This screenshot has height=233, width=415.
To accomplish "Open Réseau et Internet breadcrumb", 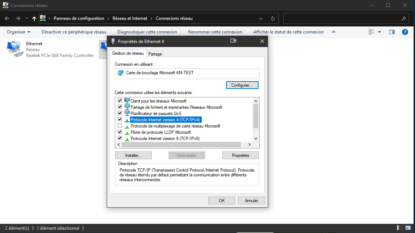I will click(130, 18).
